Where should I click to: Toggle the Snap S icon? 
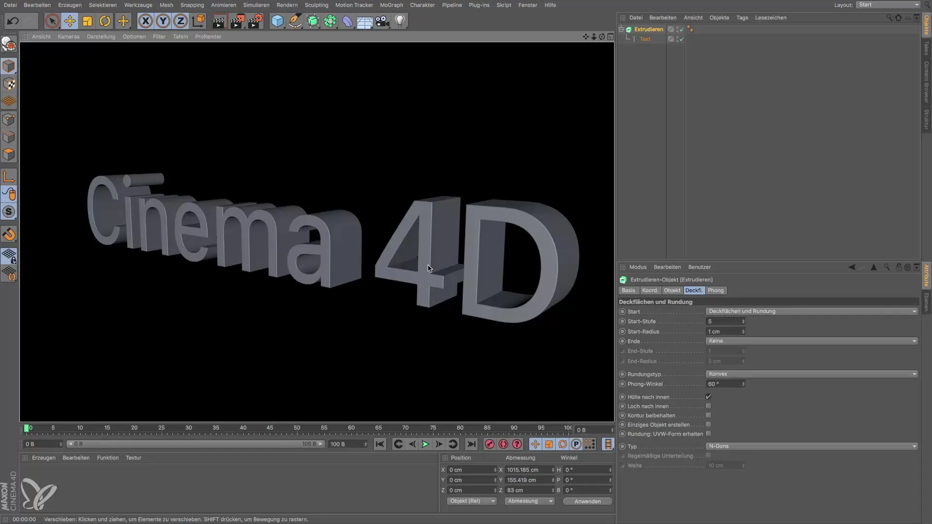tap(9, 212)
